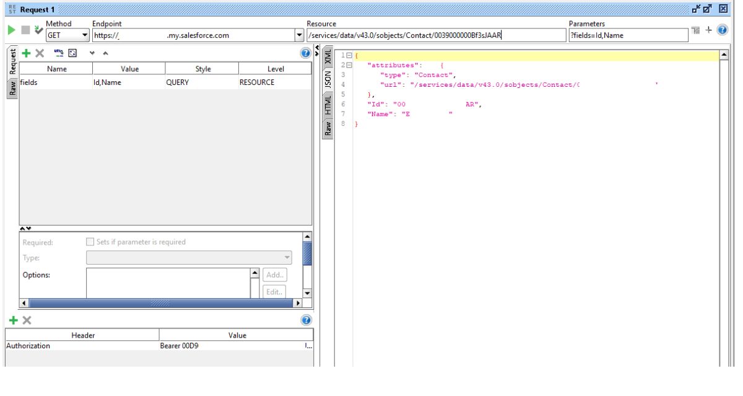Click the detach window icon in the title bar

click(697, 9)
